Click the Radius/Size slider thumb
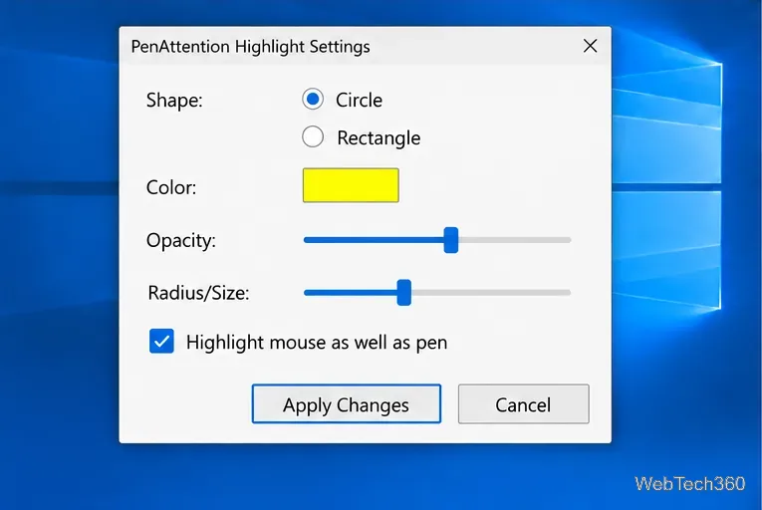The width and height of the screenshot is (762, 510). point(403,293)
